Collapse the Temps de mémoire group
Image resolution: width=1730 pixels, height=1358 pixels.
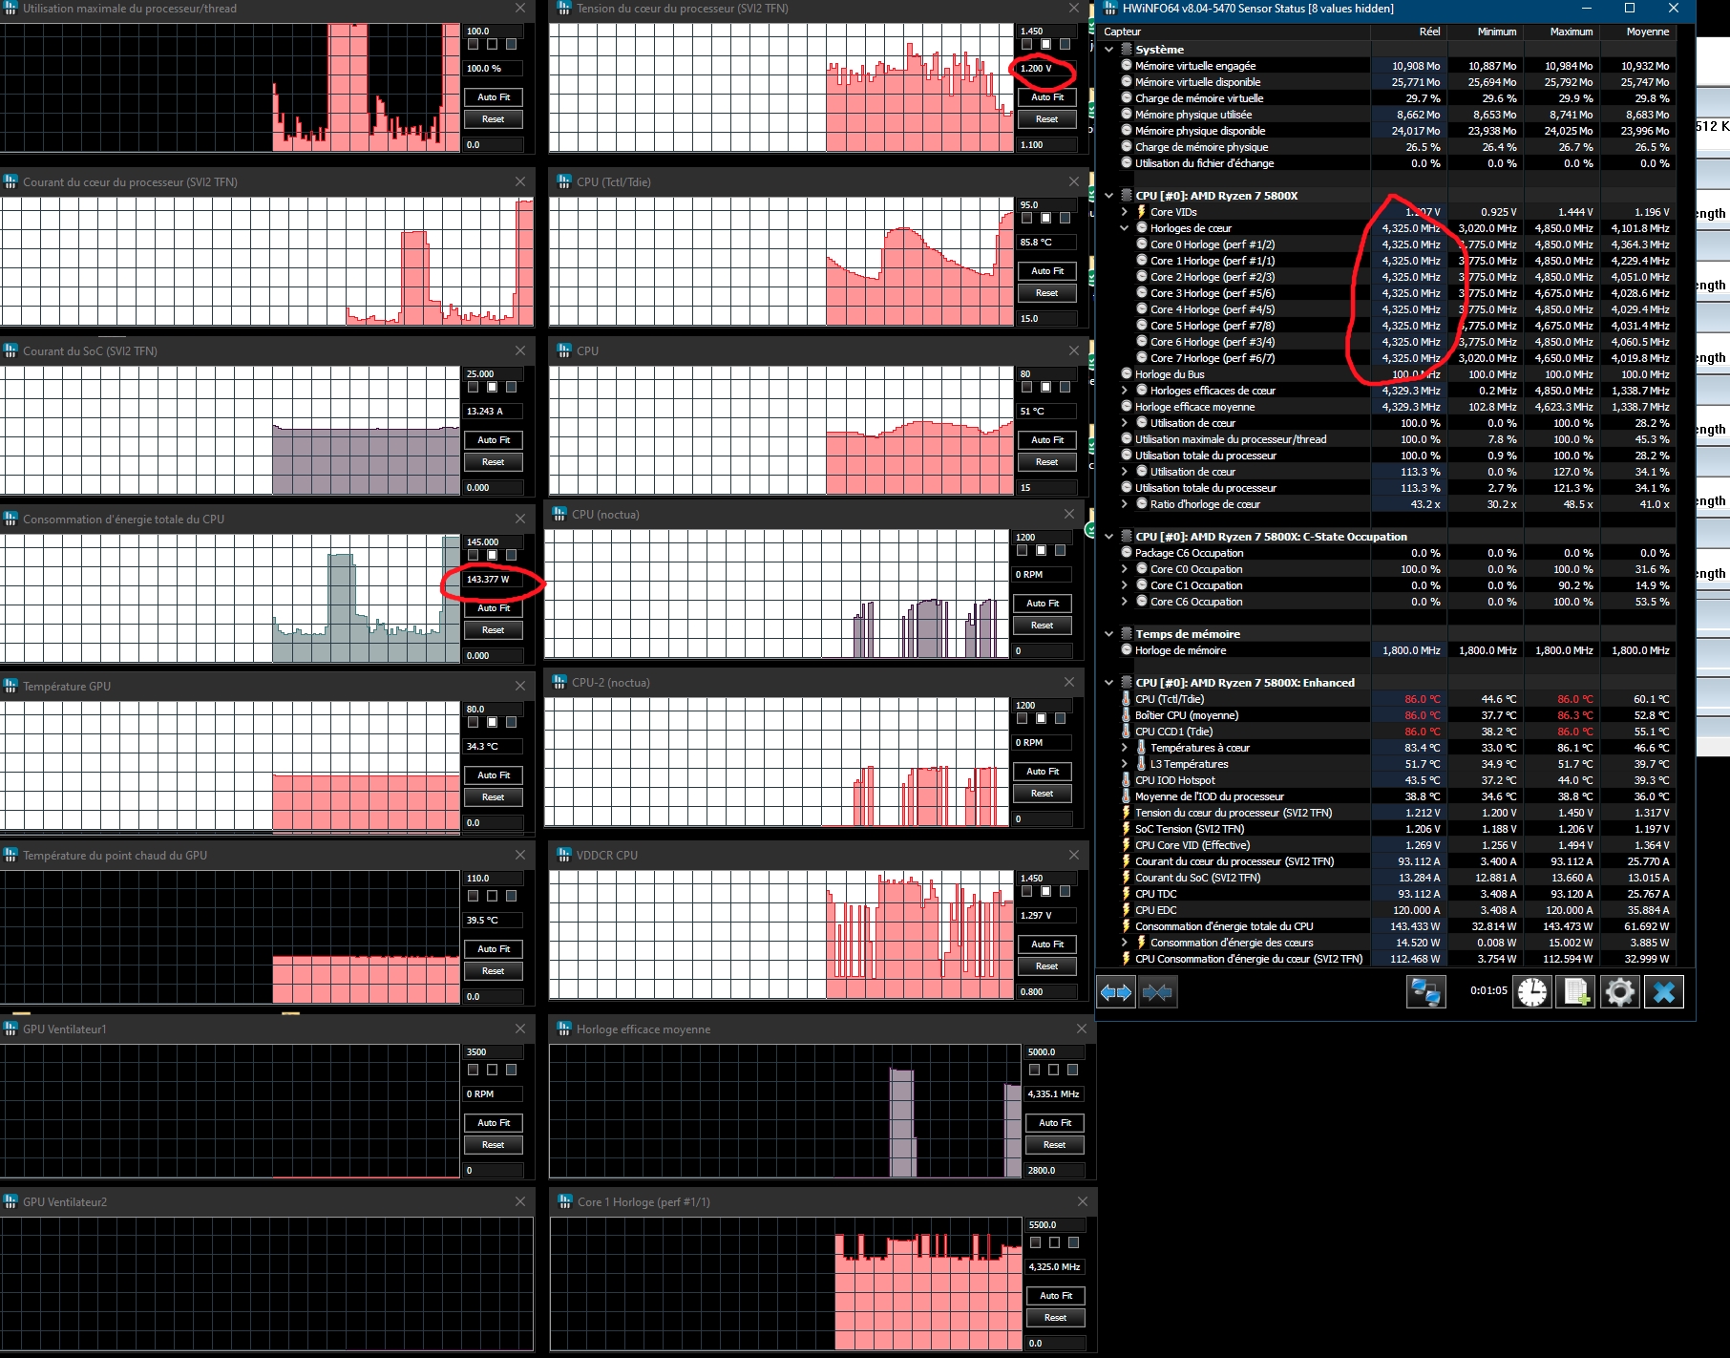pos(1108,634)
